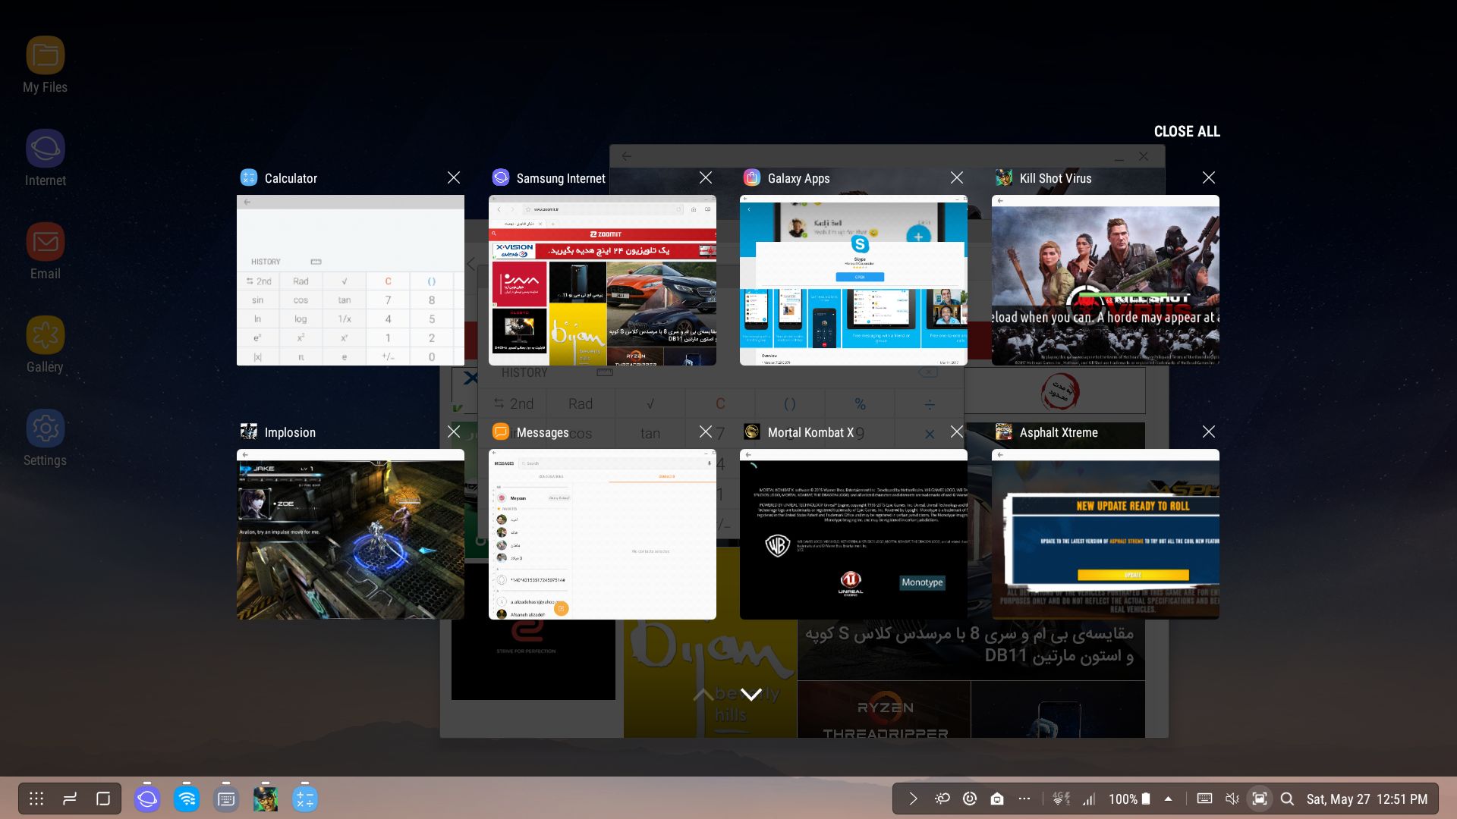Expand quick settings with up triangle
This screenshot has width=1457, height=819.
(1168, 799)
